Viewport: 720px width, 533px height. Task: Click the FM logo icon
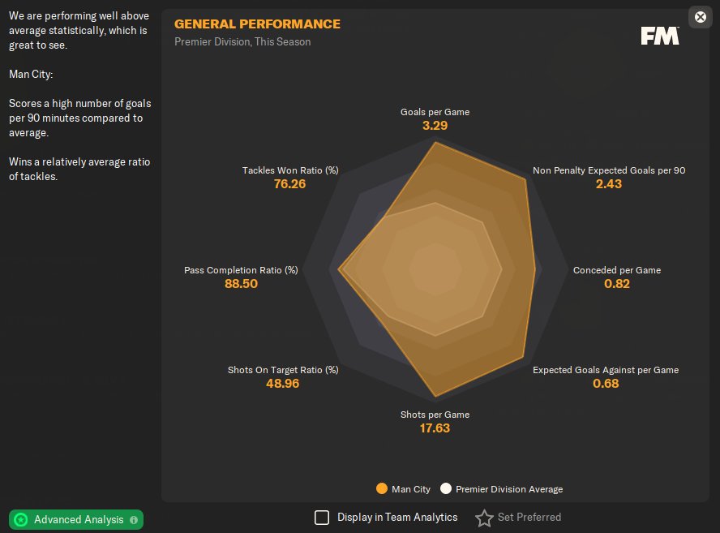click(659, 36)
